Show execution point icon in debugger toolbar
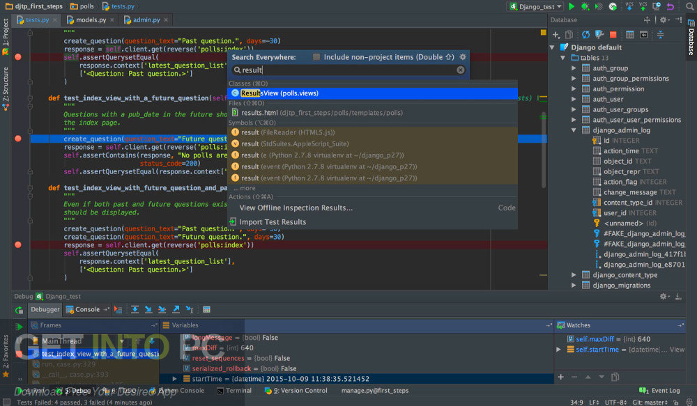Image resolution: width=697 pixels, height=406 pixels. point(118,310)
